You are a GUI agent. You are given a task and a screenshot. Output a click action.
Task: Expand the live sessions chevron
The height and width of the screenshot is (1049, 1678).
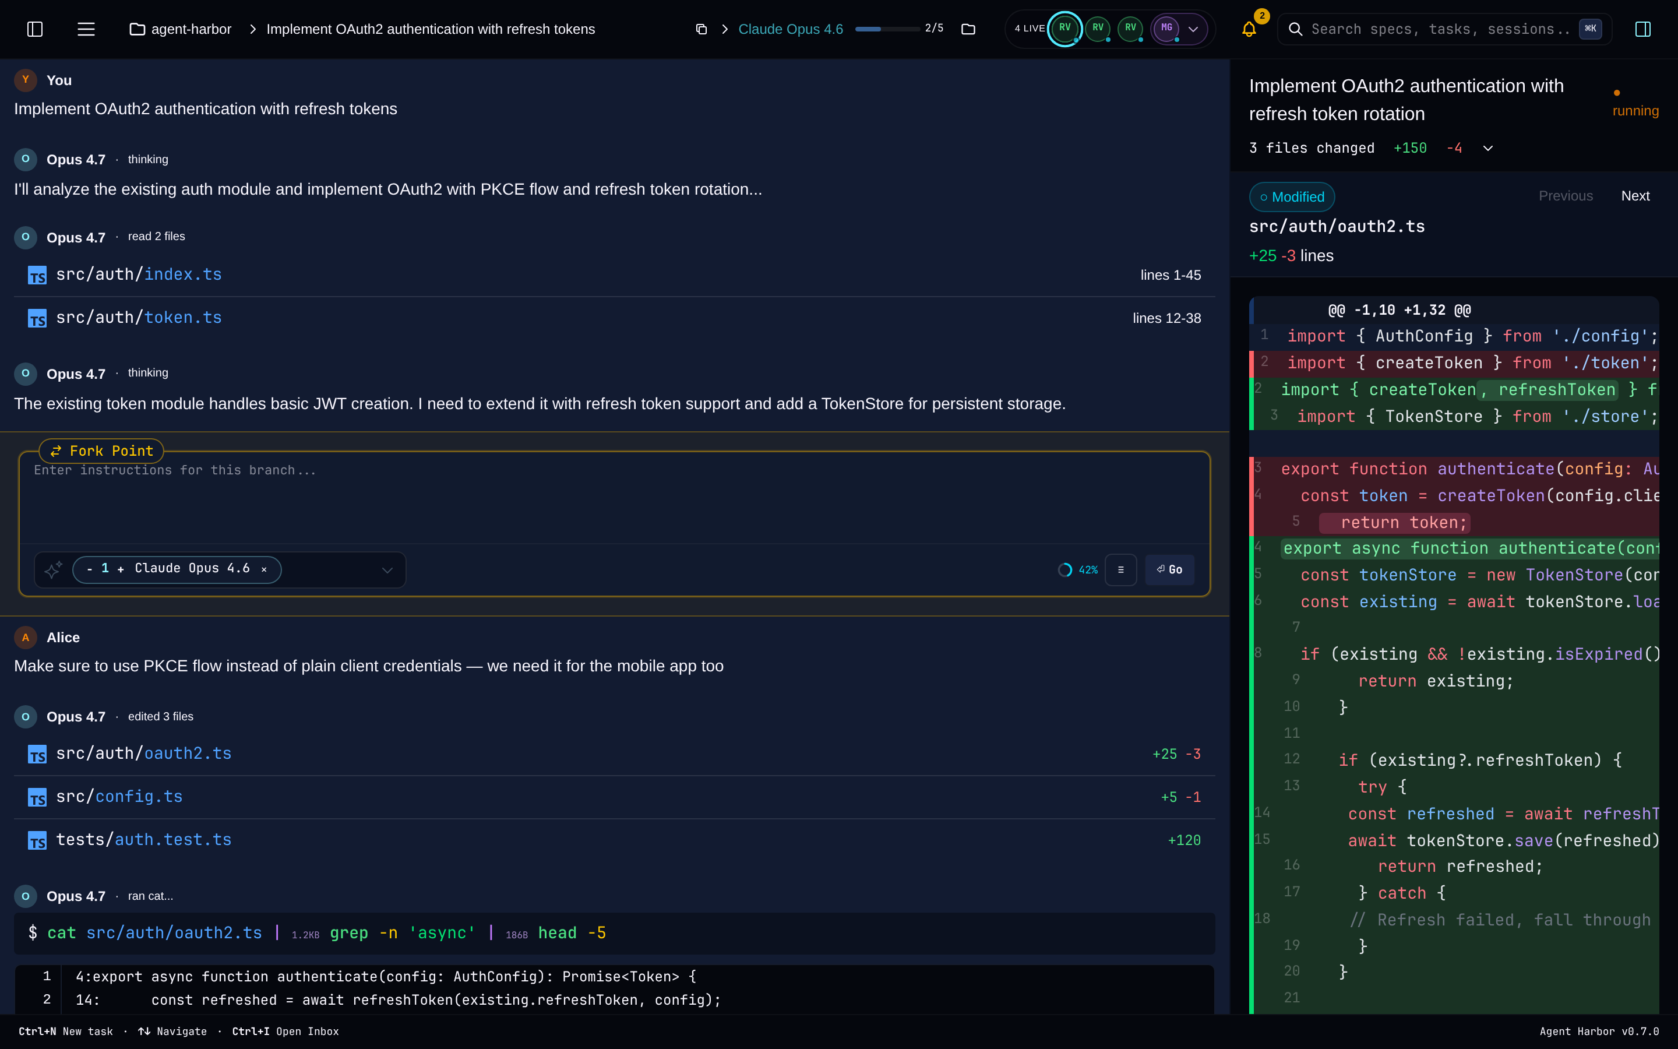[1193, 29]
